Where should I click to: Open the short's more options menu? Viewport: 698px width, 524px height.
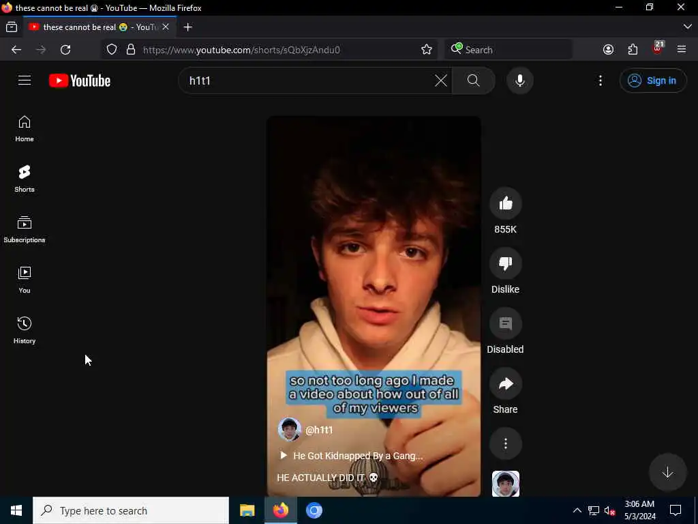coord(505,443)
